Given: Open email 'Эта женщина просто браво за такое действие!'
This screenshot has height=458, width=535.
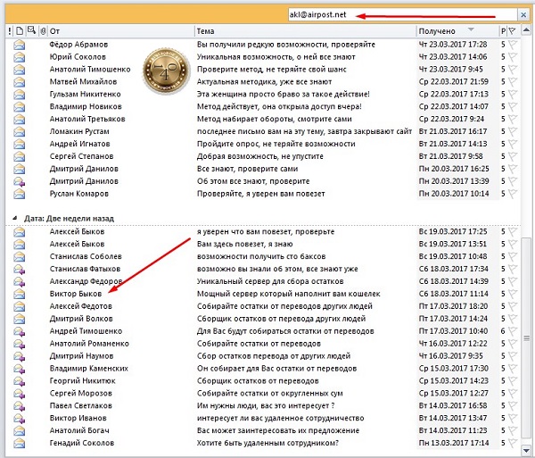Looking at the screenshot, I should click(x=284, y=95).
